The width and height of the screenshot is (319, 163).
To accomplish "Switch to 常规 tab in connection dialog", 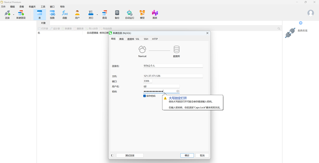I will click(x=113, y=39).
